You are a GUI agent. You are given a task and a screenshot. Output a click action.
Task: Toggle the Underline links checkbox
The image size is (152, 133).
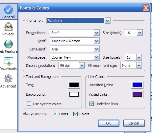(x=91, y=104)
